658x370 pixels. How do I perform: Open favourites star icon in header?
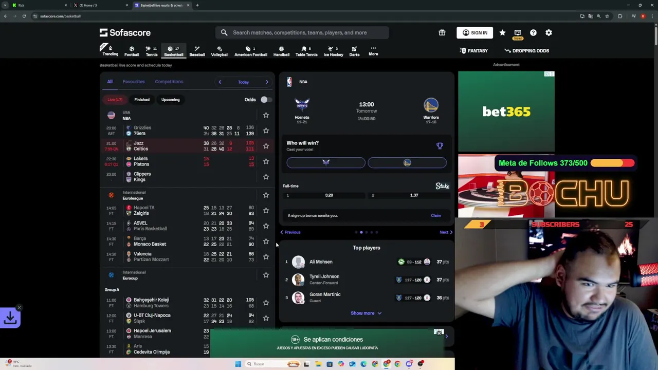click(502, 32)
